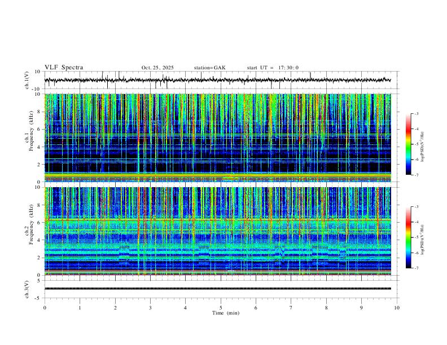Click the "-7" label on ch.2 colorbar
447x345 pixels.
click(416, 268)
